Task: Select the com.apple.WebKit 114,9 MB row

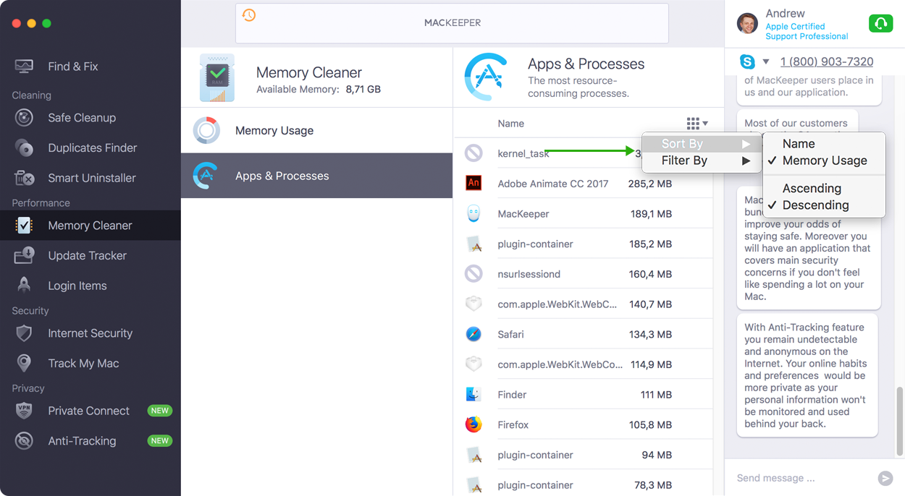Action: [583, 364]
